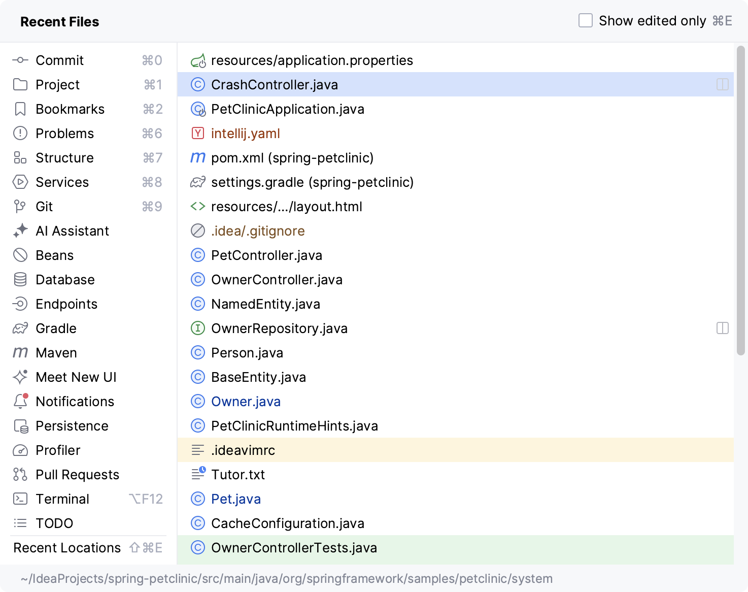
Task: Click the YAML icon beside intellij.yaml
Action: pos(197,134)
